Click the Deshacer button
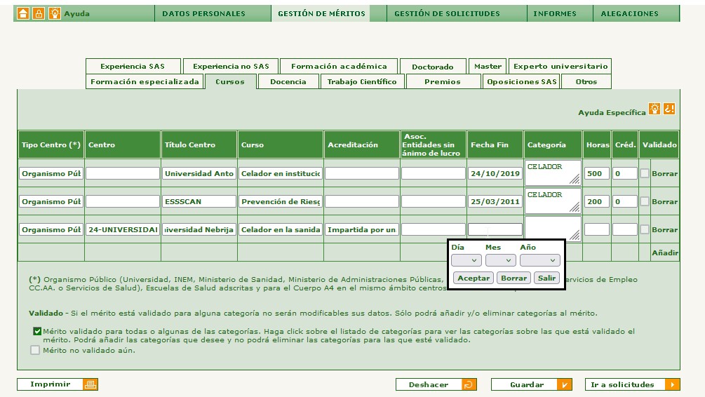The width and height of the screenshot is (705, 397). [436, 385]
